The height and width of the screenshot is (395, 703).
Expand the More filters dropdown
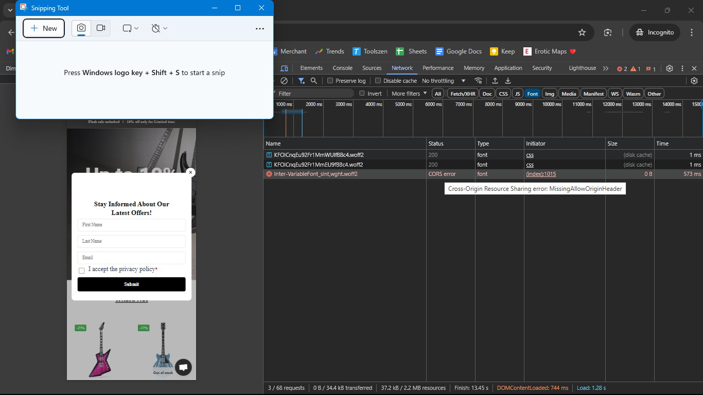coord(409,94)
